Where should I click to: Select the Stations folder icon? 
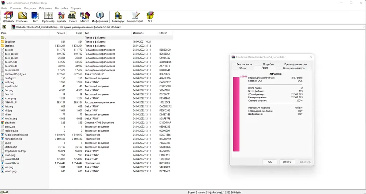(3, 46)
